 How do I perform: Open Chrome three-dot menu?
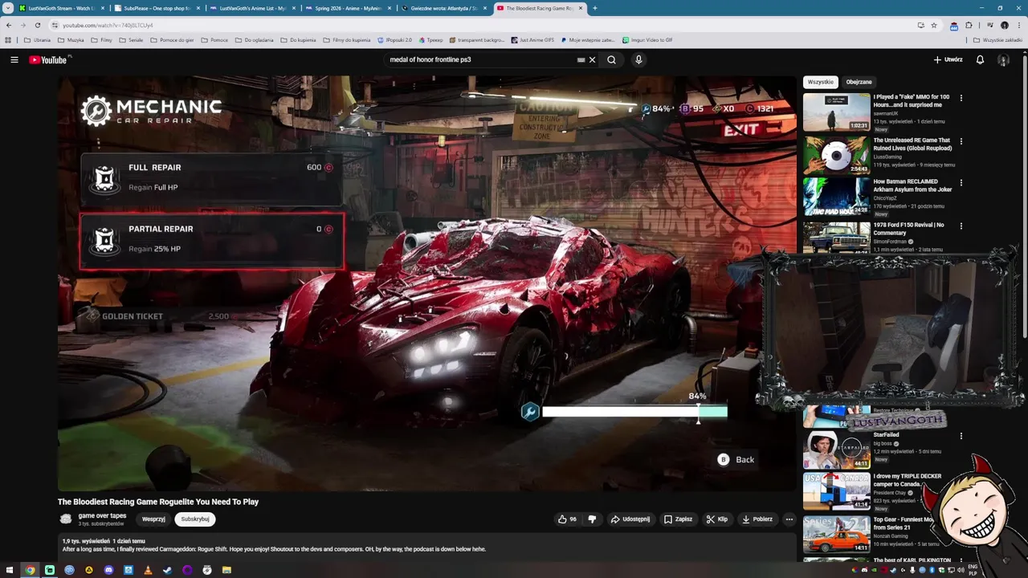coord(1018,25)
